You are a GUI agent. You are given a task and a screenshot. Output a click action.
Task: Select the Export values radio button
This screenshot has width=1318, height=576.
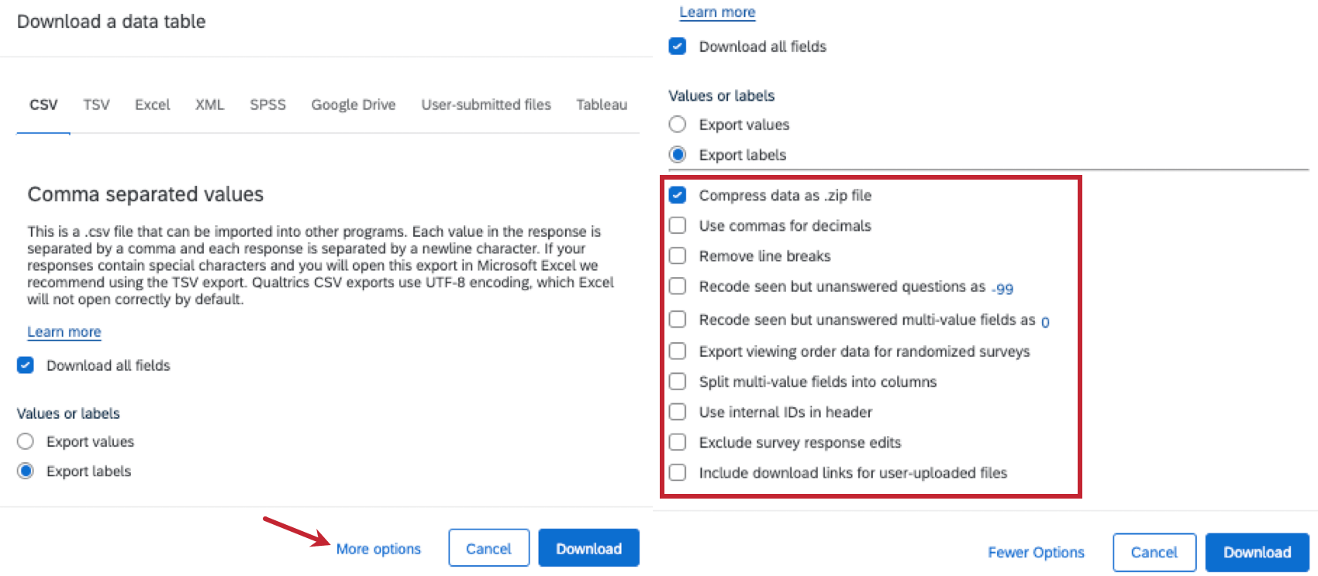25,441
